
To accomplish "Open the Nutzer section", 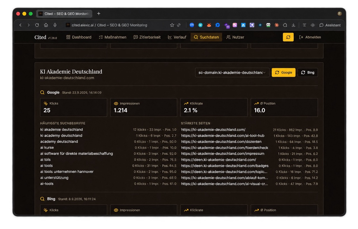I will [235, 37].
